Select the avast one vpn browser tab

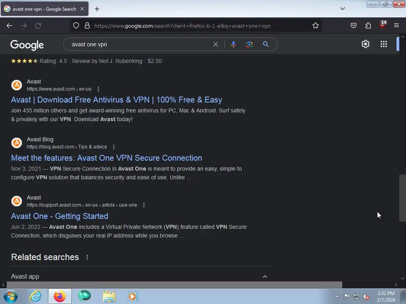point(44,9)
